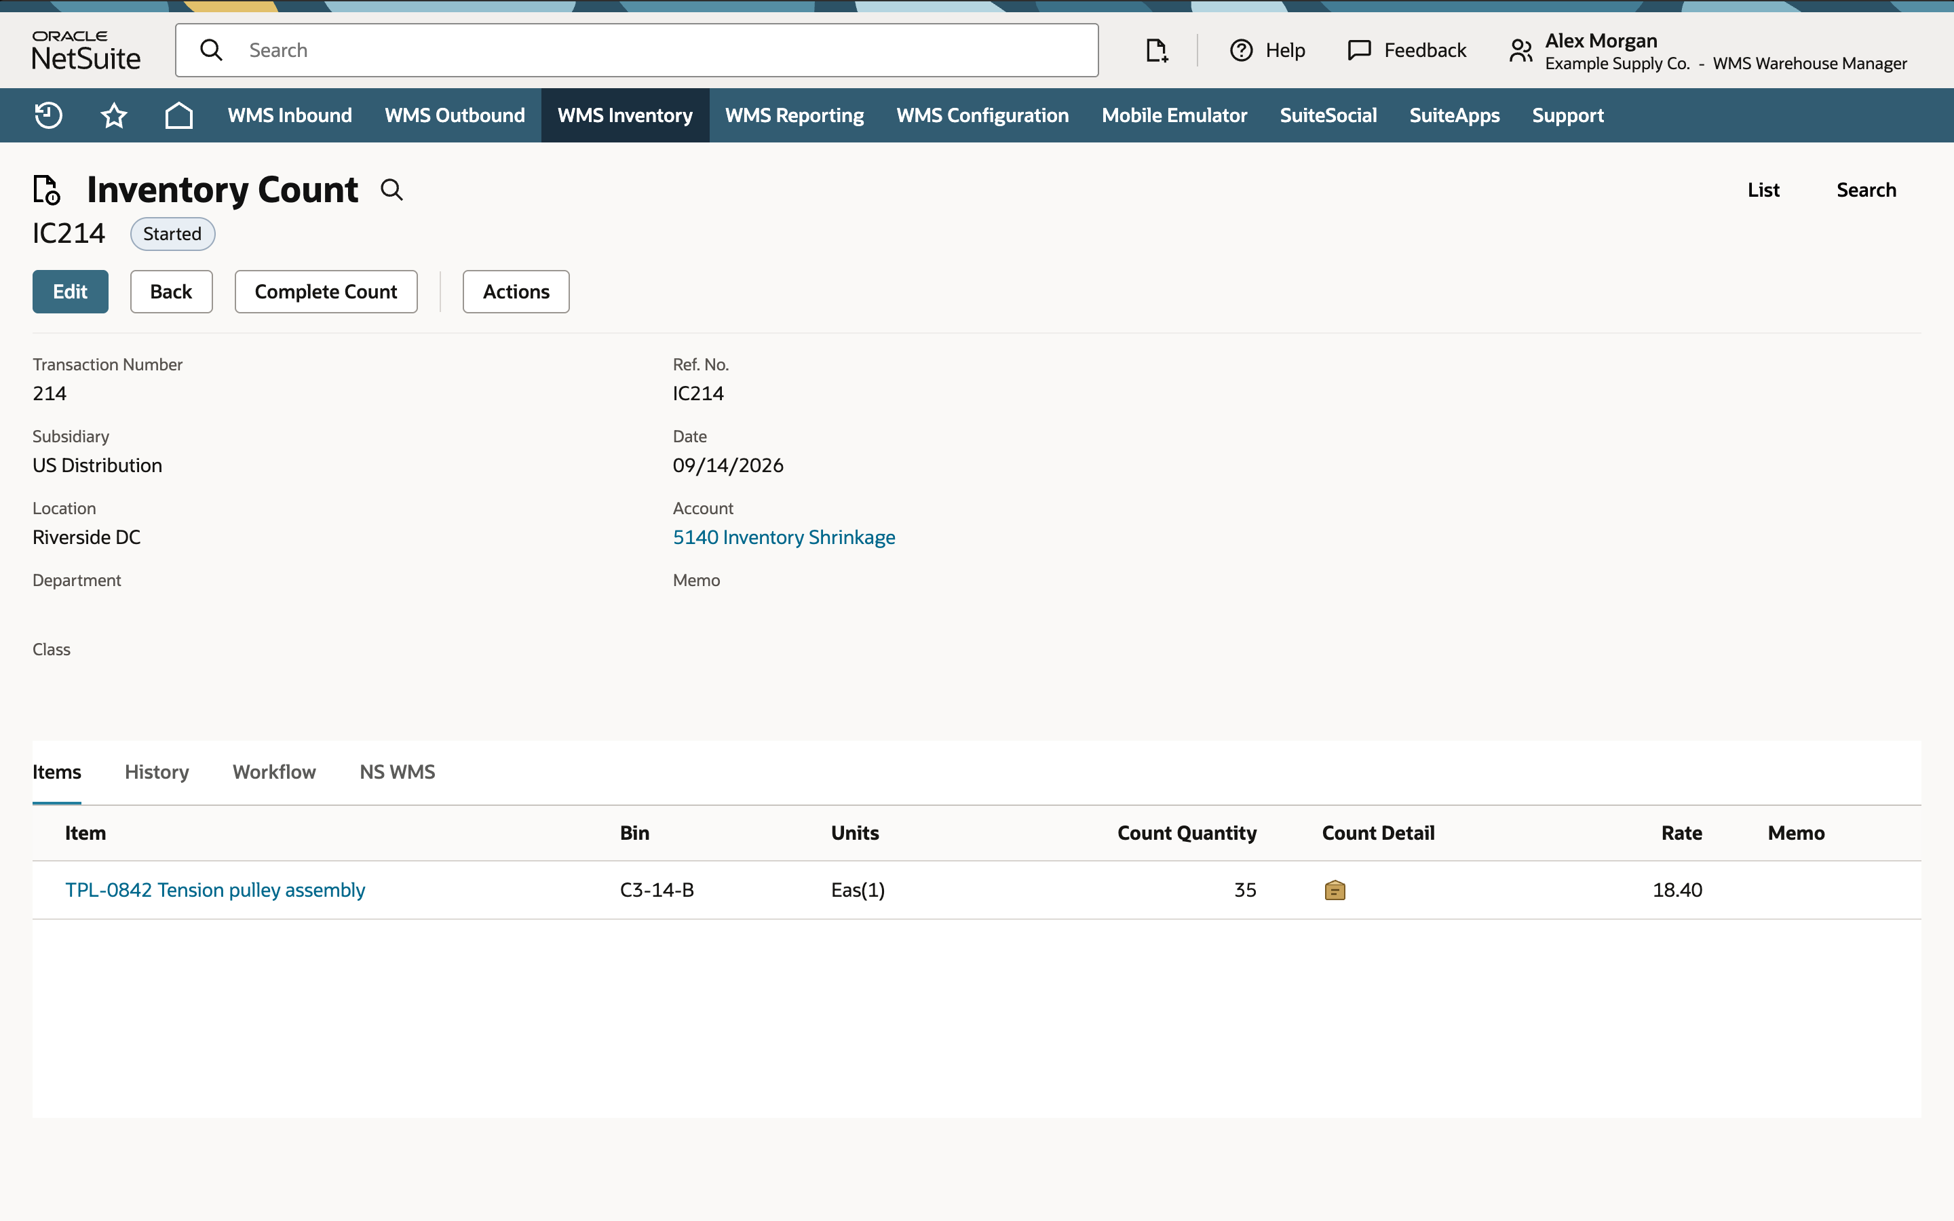Open the WMS Inventory menu
1954x1221 pixels.
625,115
